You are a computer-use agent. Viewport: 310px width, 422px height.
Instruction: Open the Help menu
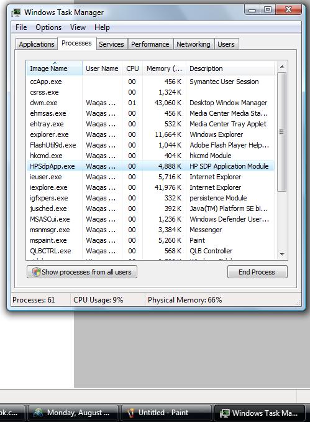pos(102,27)
